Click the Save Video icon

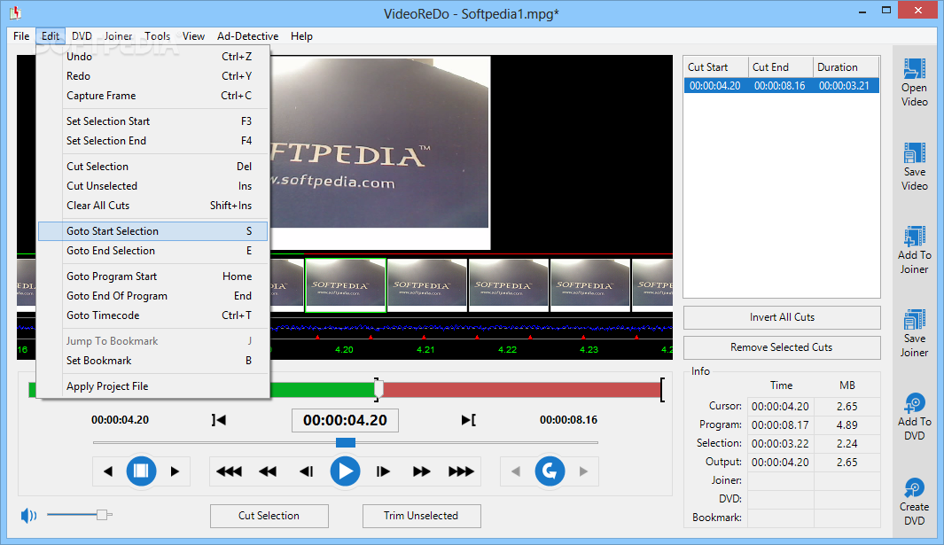[x=914, y=152]
